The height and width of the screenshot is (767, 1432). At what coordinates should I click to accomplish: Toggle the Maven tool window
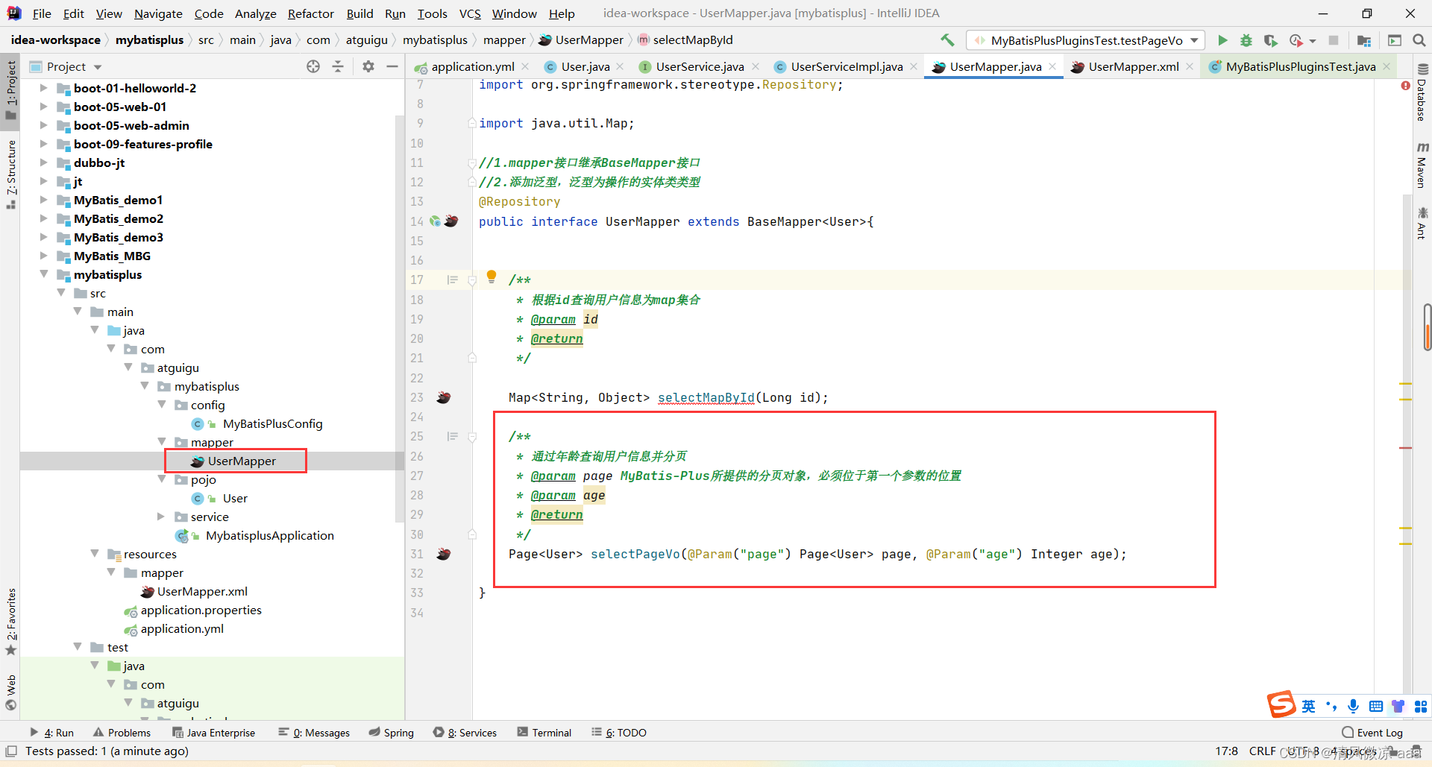coord(1422,165)
